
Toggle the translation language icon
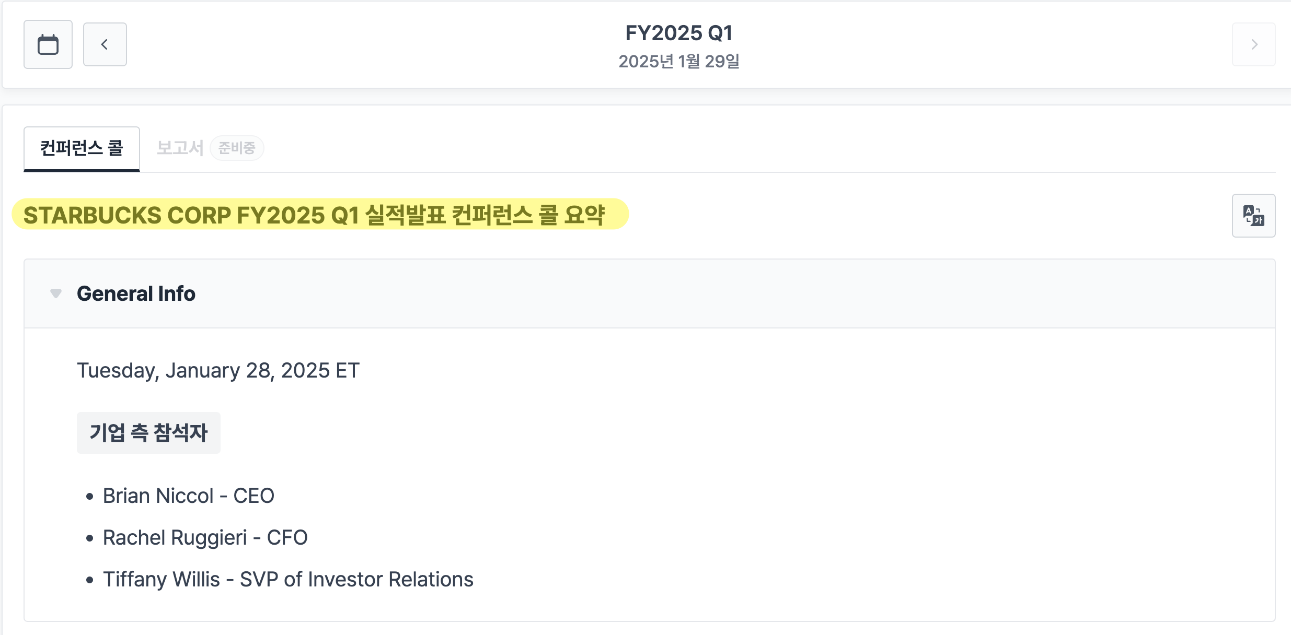pos(1253,216)
